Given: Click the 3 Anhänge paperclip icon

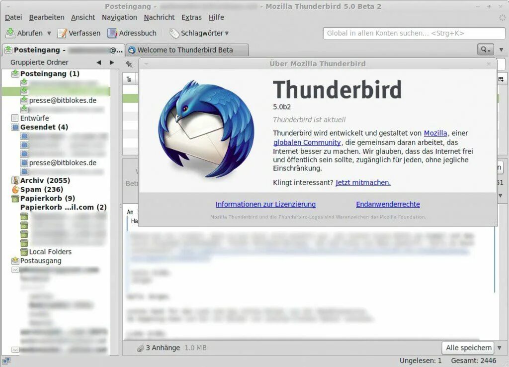Looking at the screenshot, I should coord(140,348).
